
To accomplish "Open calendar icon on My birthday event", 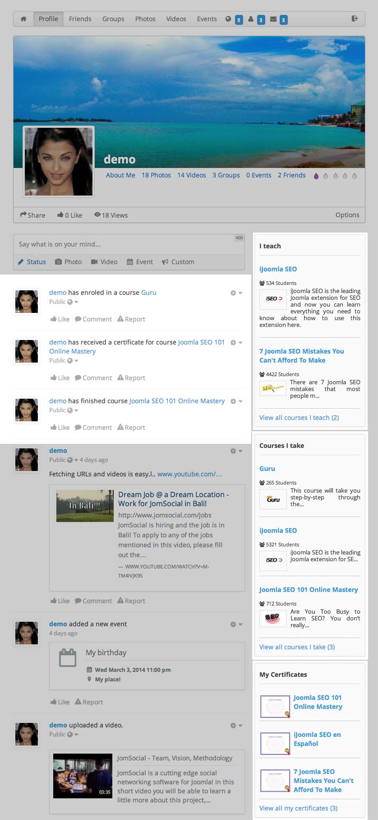I will [68, 658].
